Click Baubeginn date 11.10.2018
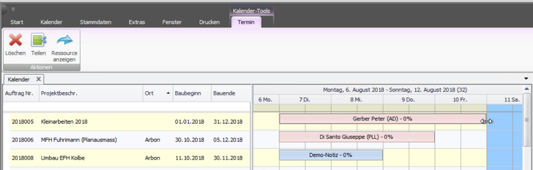Screen dimensions: 533x170 (190, 158)
